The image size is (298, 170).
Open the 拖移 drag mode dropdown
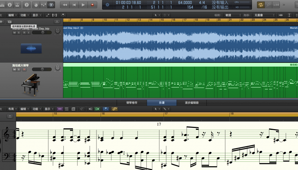click(263, 15)
